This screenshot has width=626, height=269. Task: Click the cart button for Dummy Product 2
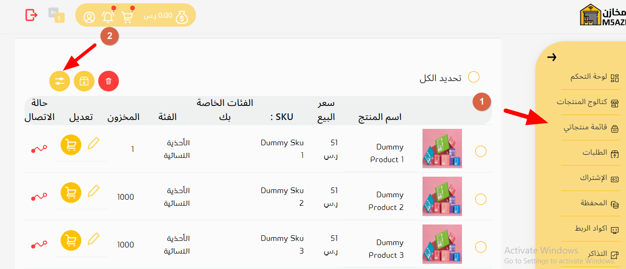coord(71,193)
